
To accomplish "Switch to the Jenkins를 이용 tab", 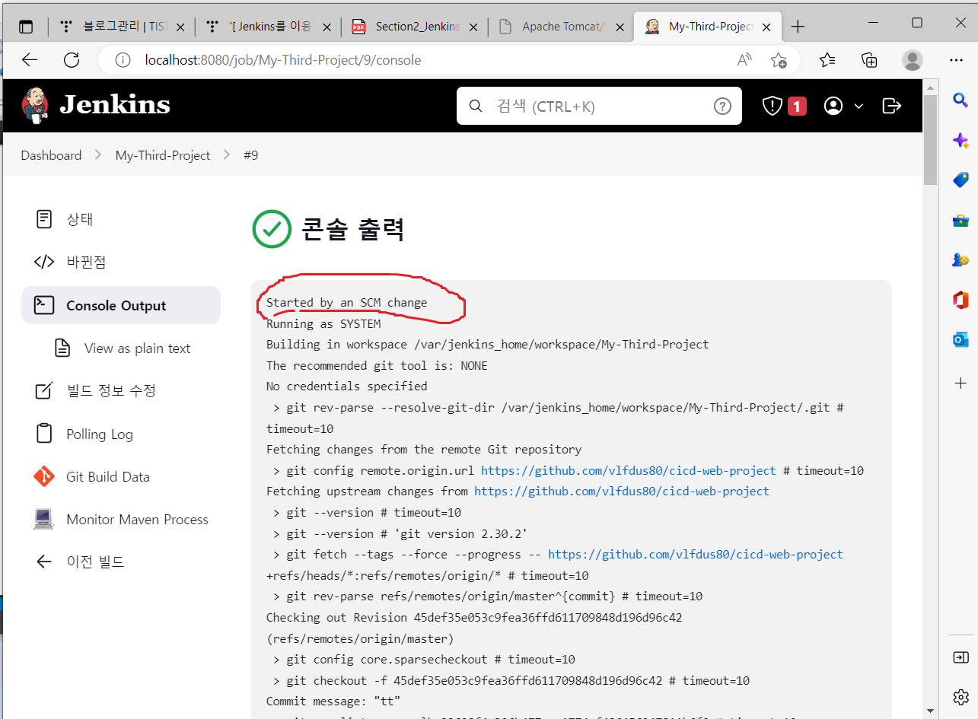I will (x=269, y=27).
